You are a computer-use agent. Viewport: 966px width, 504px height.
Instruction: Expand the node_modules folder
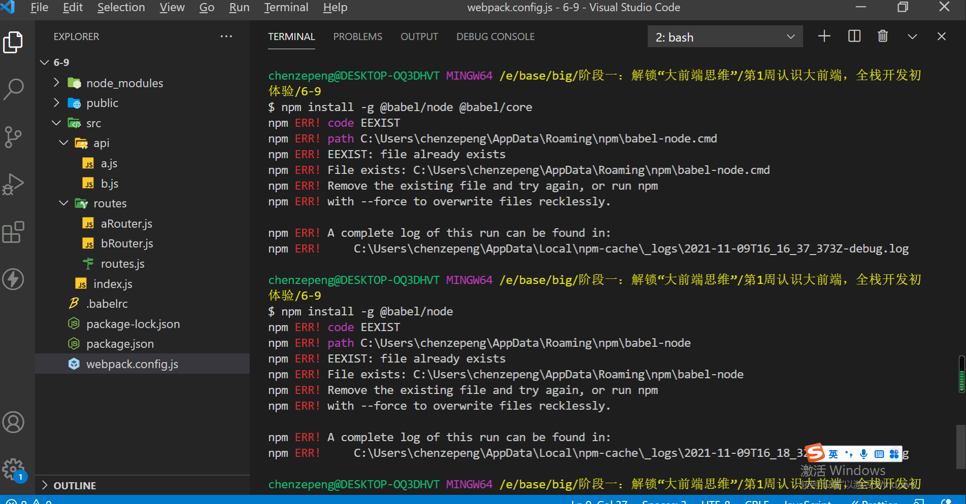click(124, 83)
